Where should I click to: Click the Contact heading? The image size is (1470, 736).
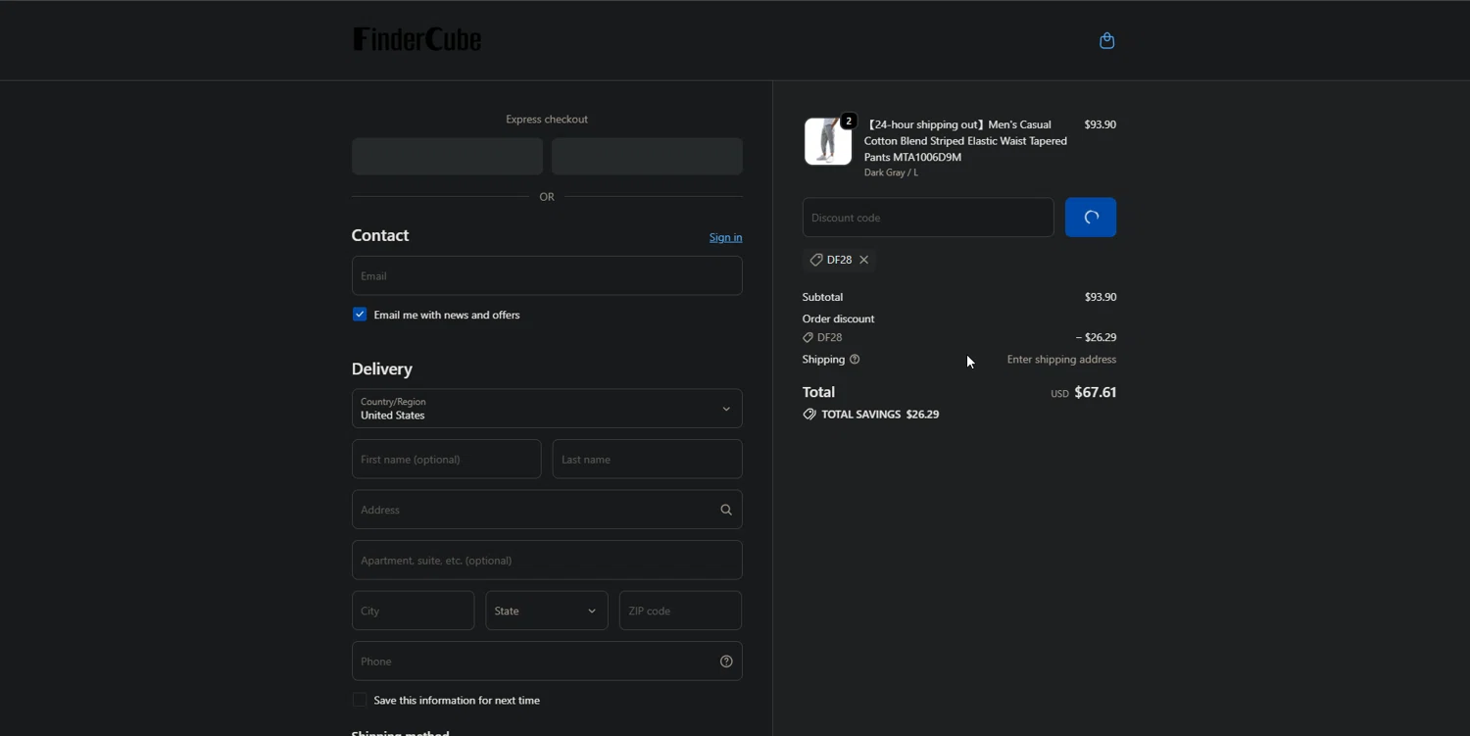click(380, 235)
